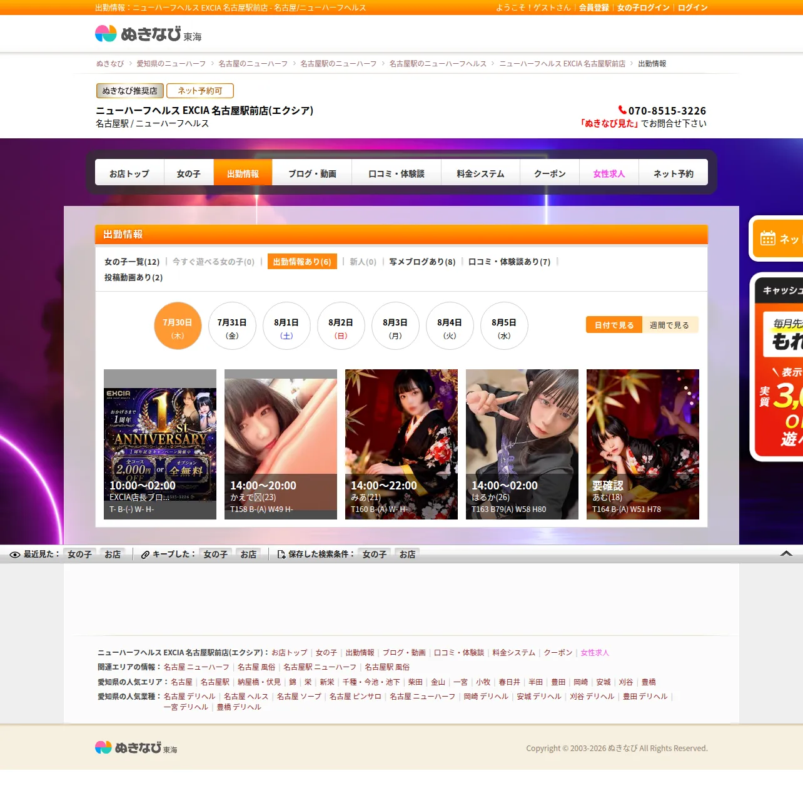Viewport: 803px width, 788px height.
Task: Click the link icon next to キープした
Action: click(x=145, y=555)
